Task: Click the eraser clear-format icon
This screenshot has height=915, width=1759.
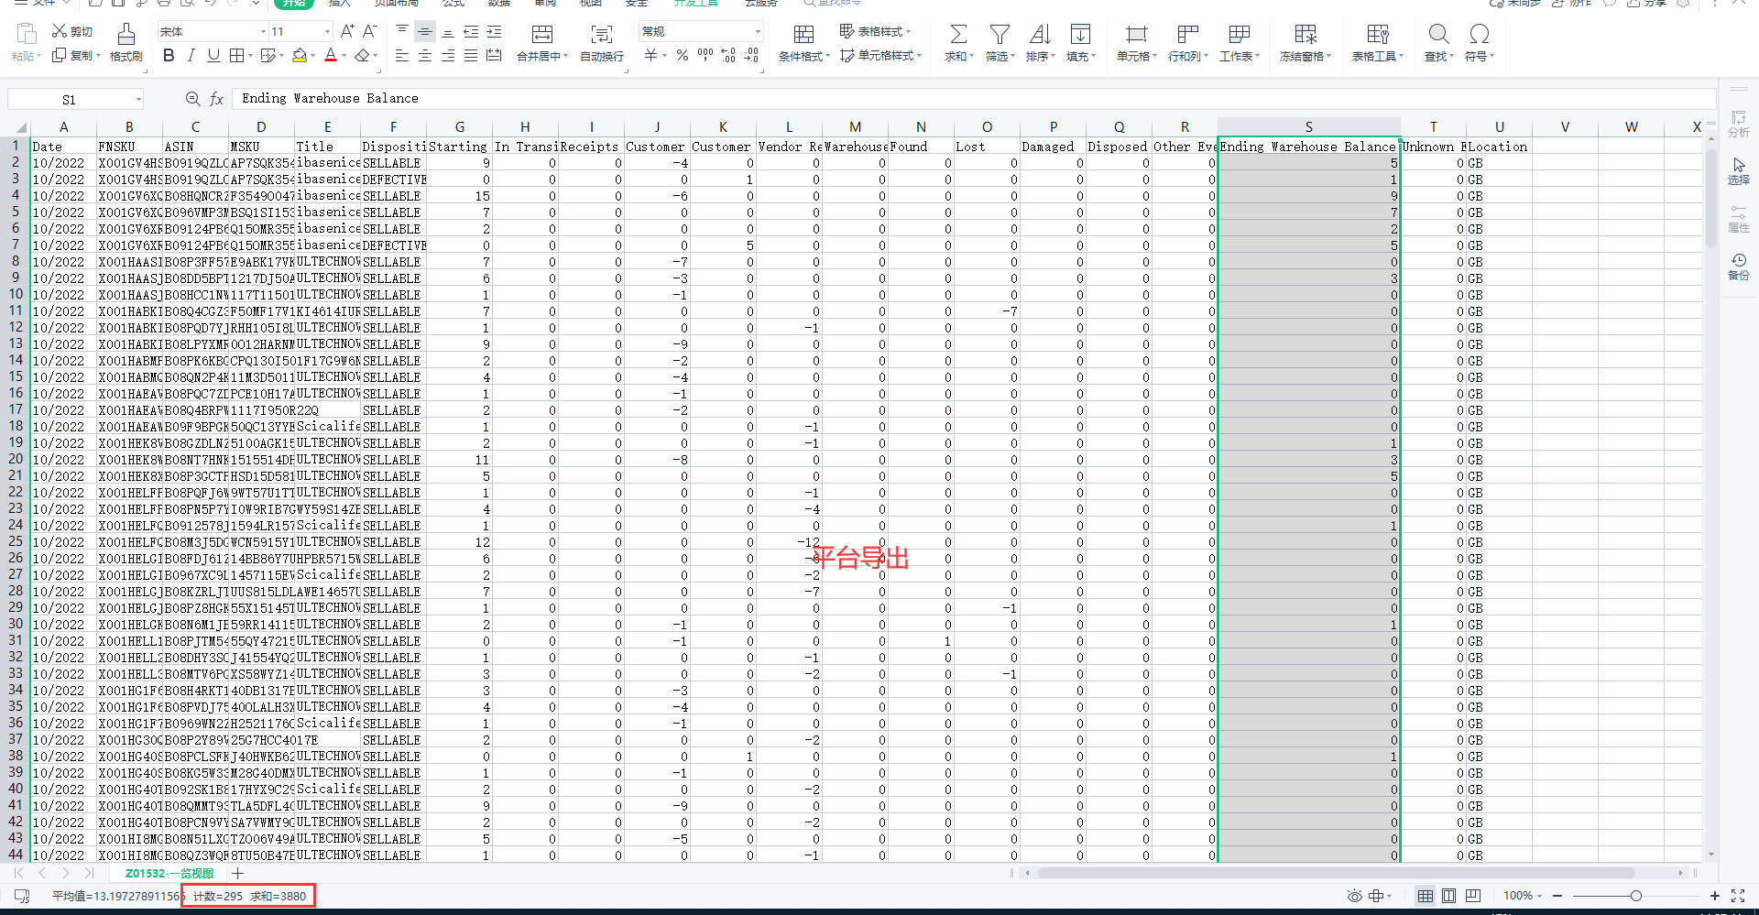Action: tap(363, 56)
